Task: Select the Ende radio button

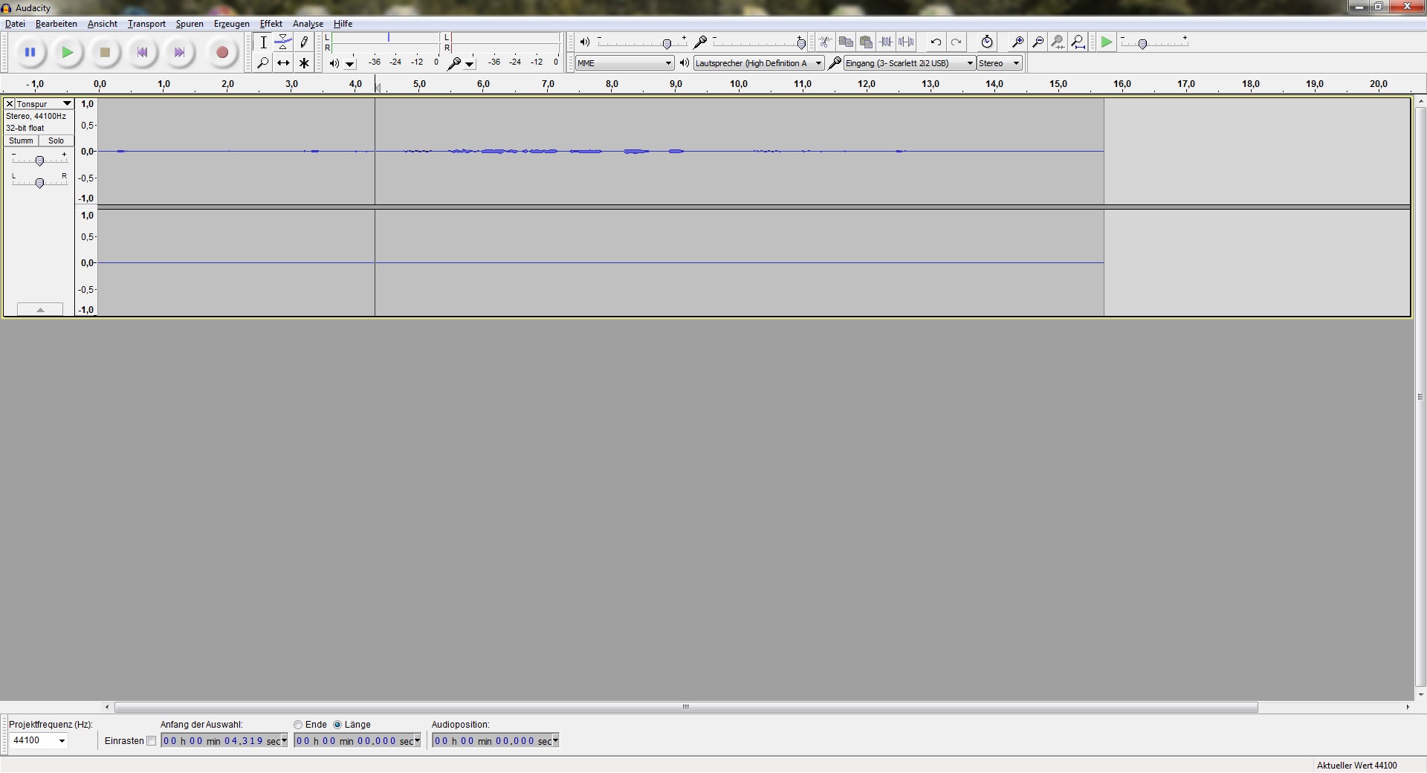Action: click(x=298, y=725)
